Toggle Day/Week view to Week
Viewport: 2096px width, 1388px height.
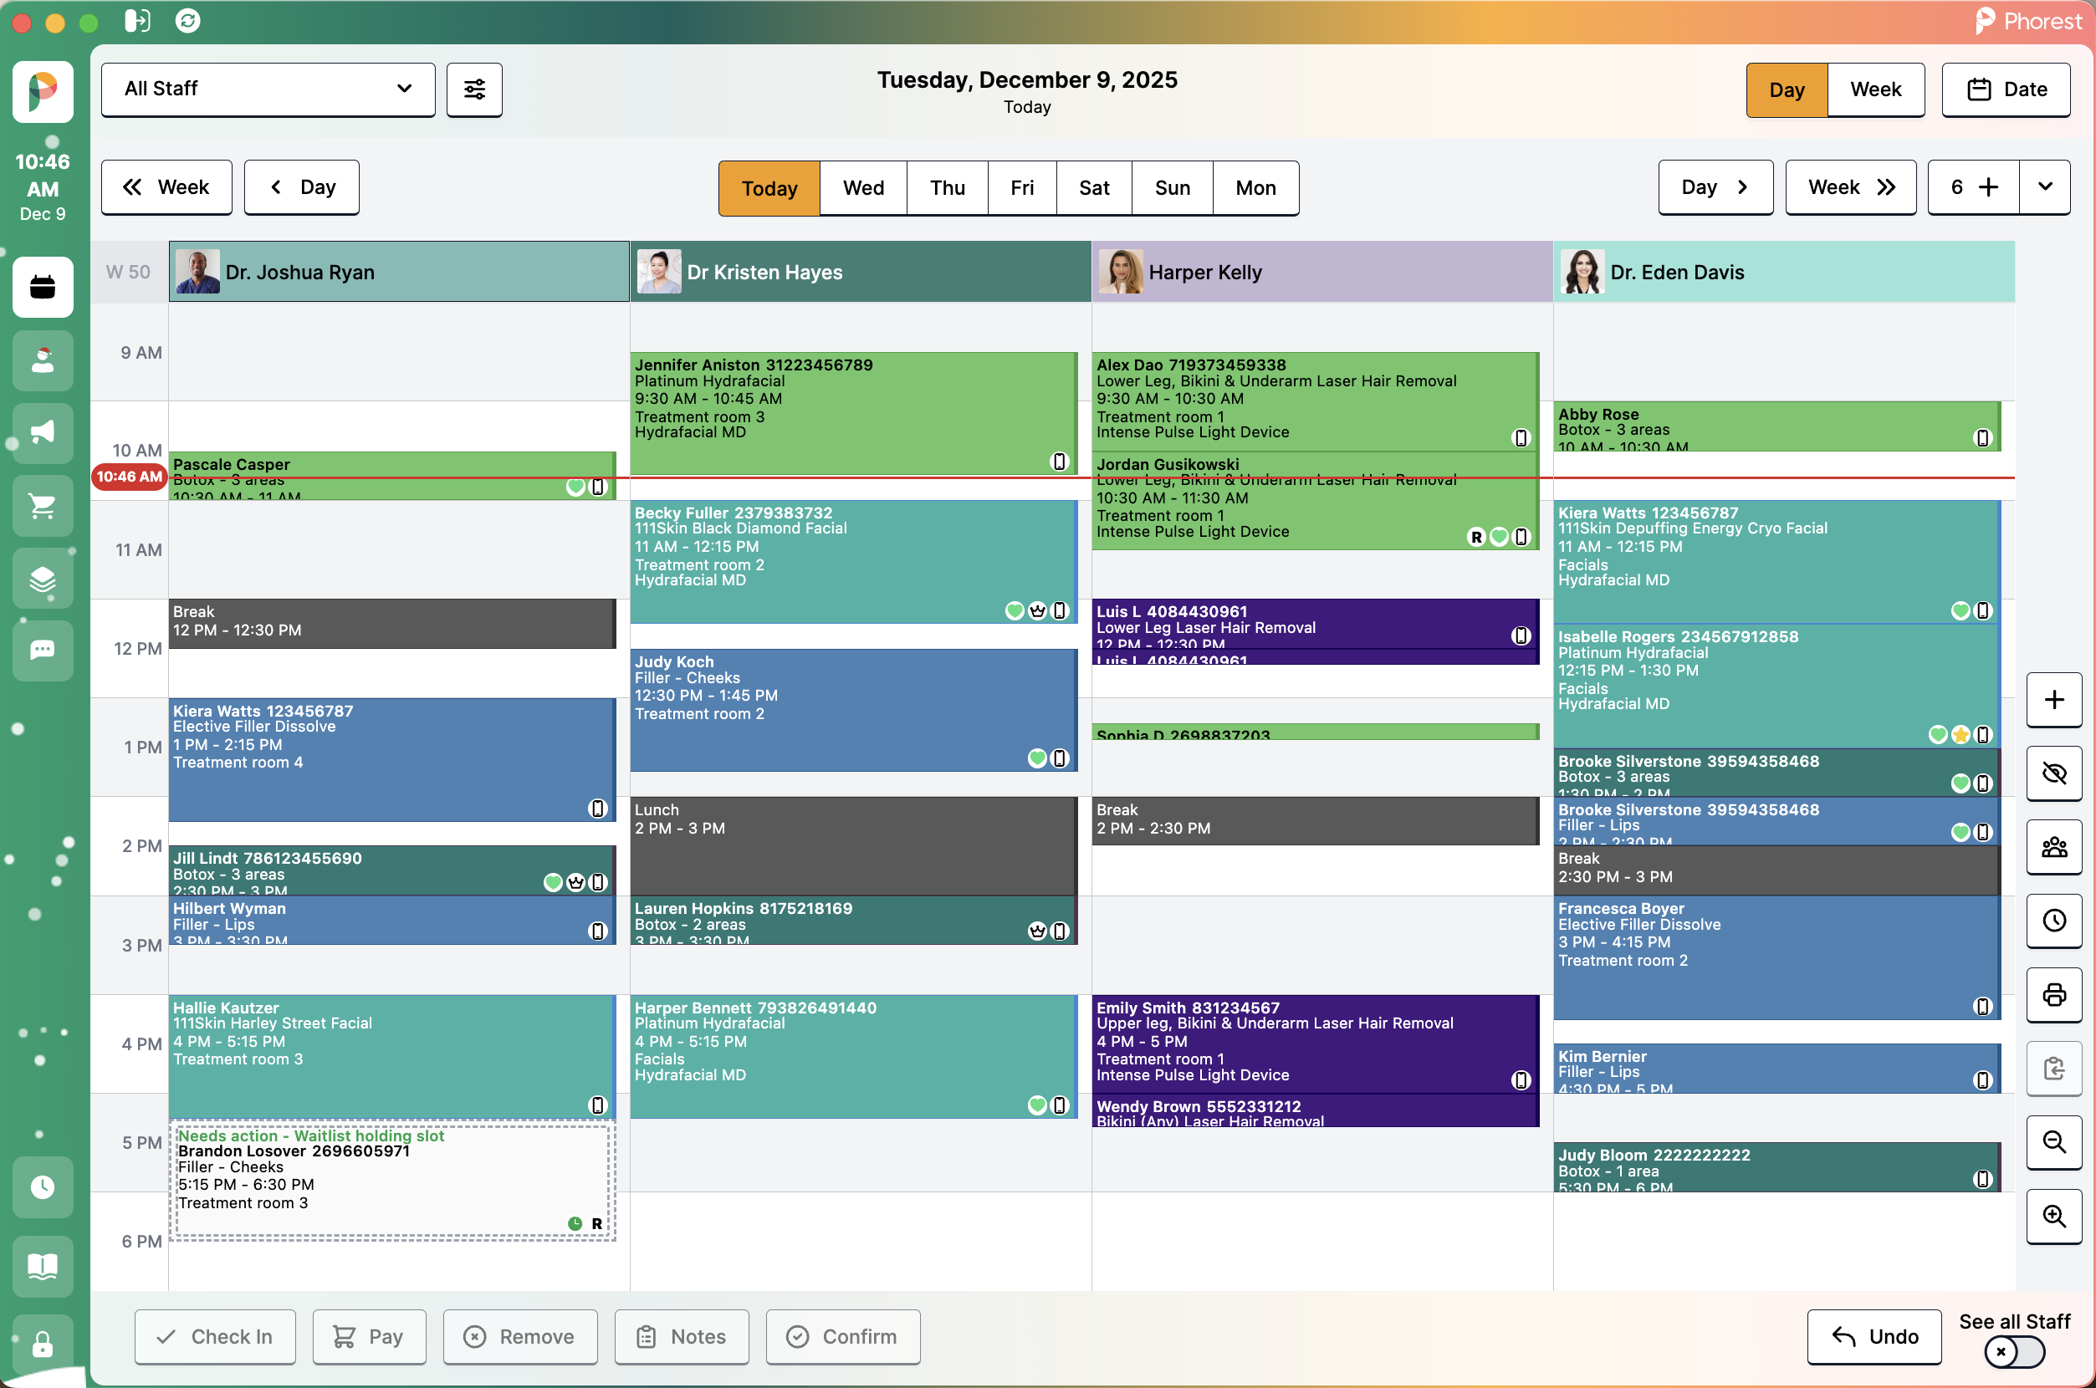pos(1875,89)
